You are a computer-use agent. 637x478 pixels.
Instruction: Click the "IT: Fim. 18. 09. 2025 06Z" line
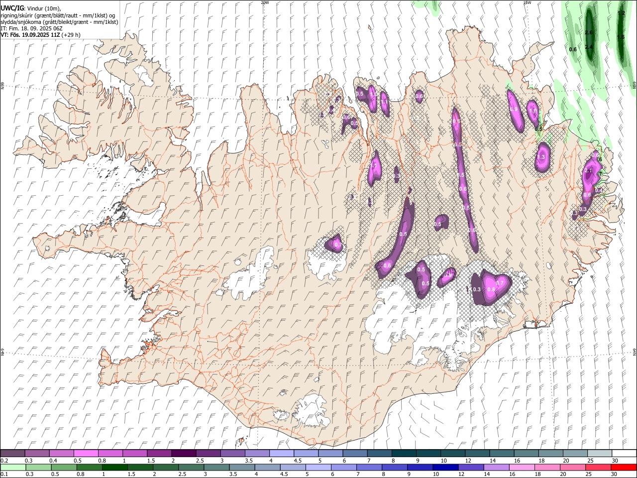31,28
